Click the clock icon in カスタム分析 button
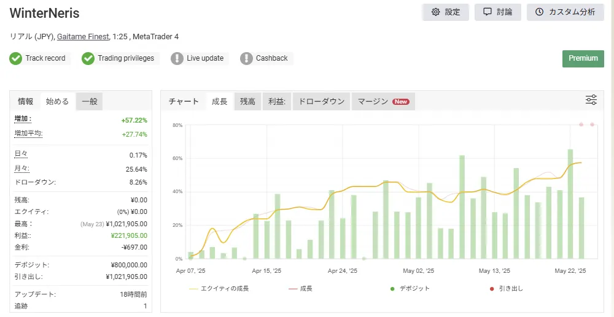The width and height of the screenshot is (614, 317). point(540,12)
